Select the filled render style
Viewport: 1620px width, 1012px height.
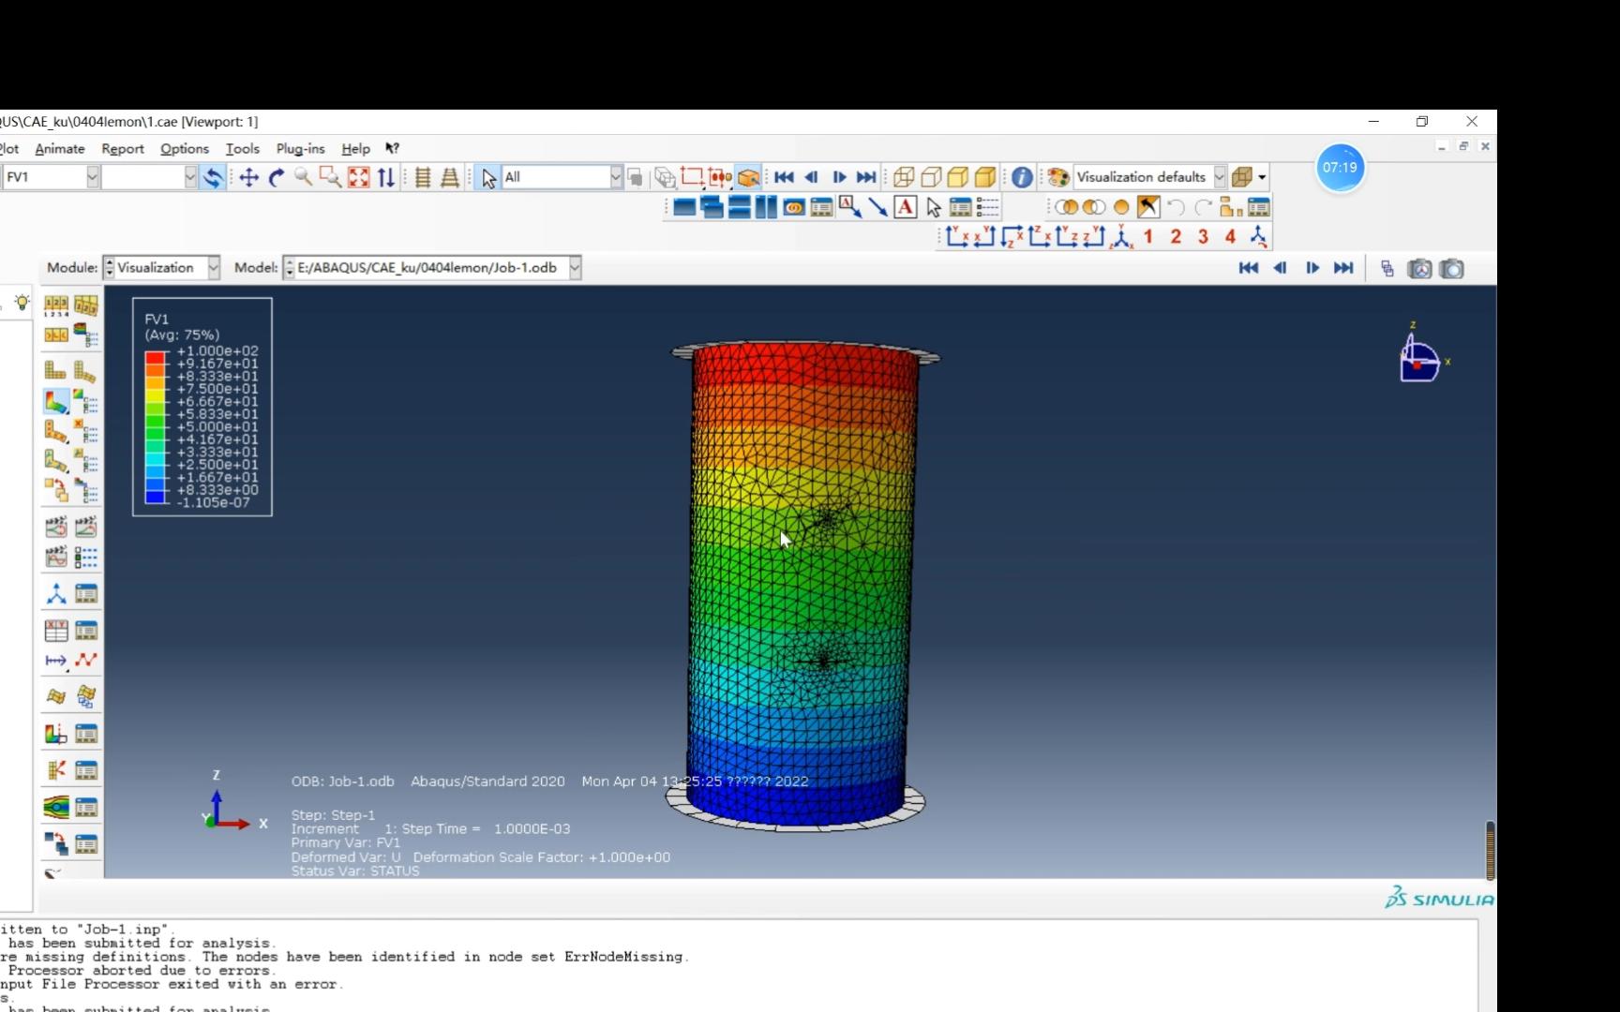click(957, 177)
